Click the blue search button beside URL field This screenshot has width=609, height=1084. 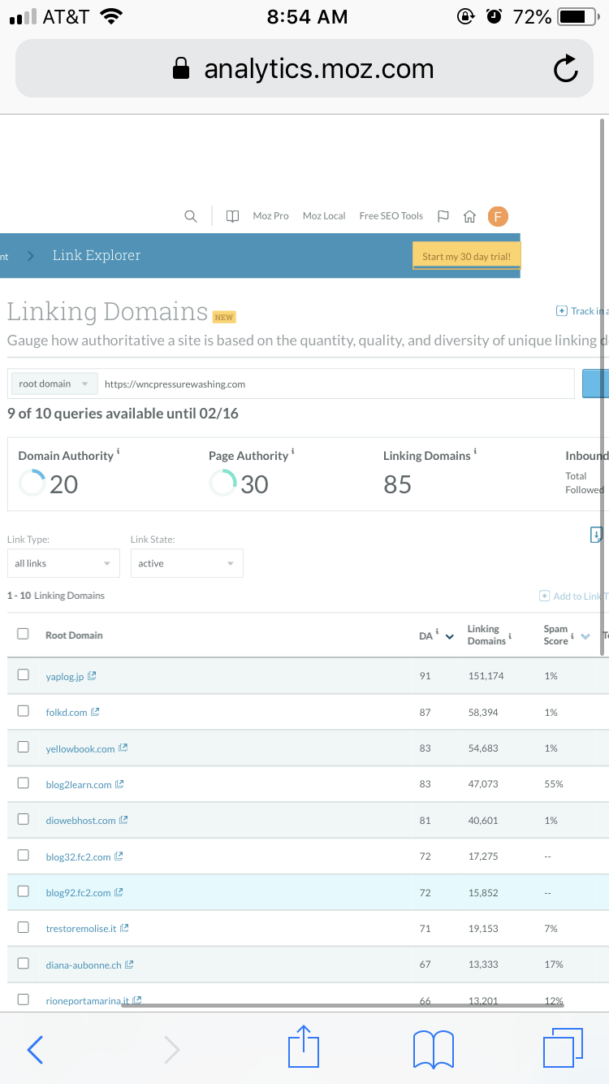point(596,384)
